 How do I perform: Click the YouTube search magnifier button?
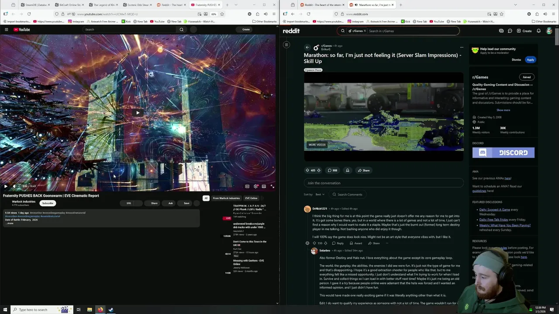tap(182, 30)
